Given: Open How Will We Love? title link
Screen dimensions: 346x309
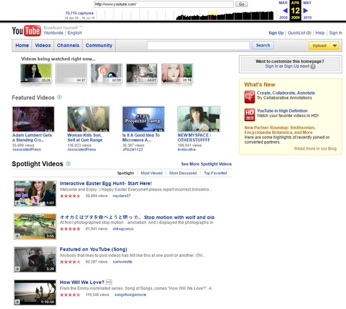Looking at the screenshot, I should click(x=82, y=282).
